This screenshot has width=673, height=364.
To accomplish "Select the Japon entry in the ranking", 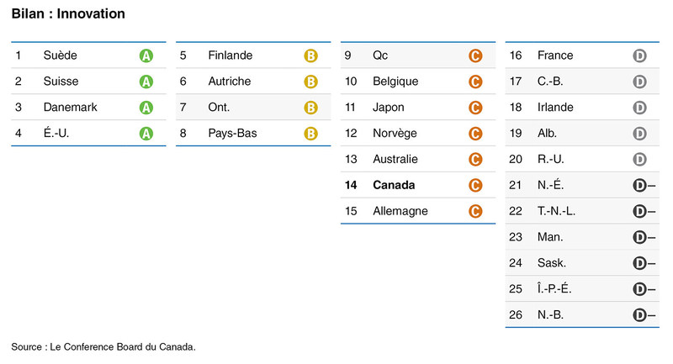I will point(388,108).
